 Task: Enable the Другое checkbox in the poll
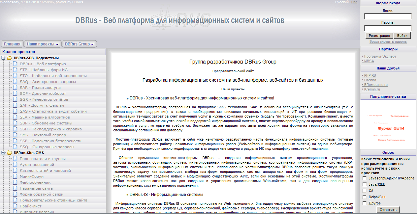point(365,203)
